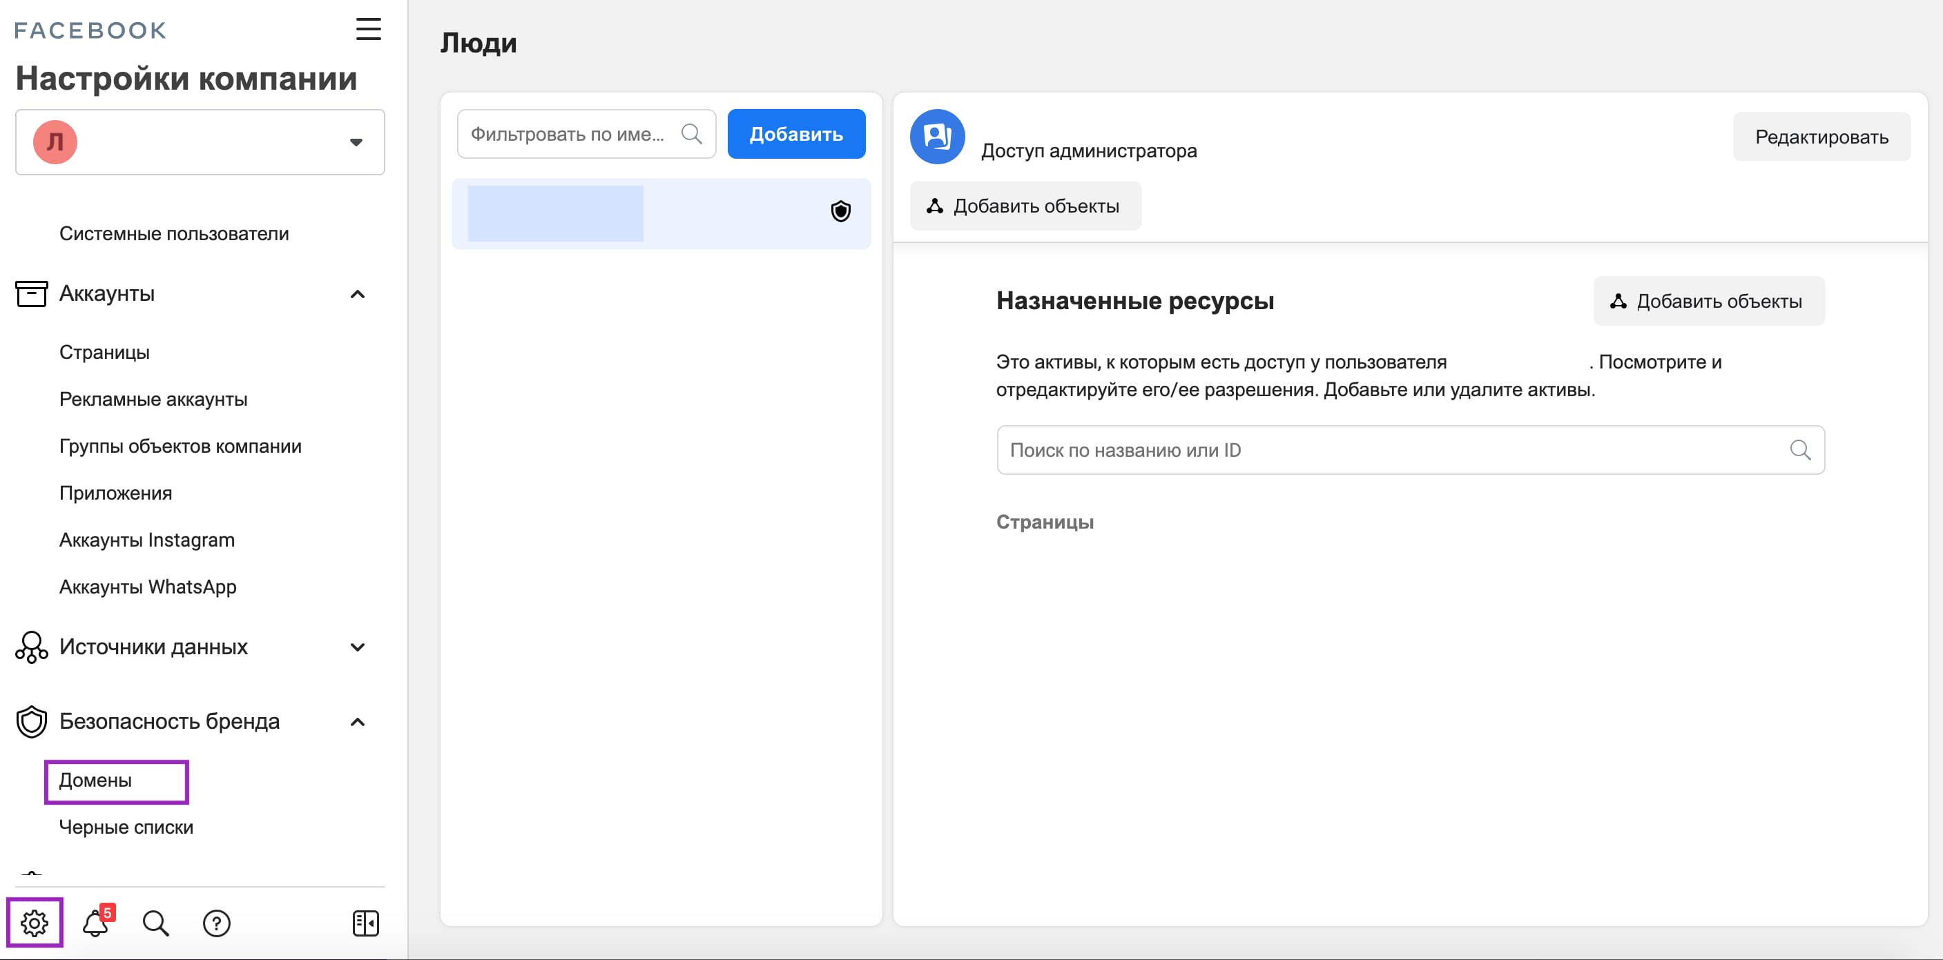Screen dimensions: 1943x960
Task: Open the settings gear in the bottom toolbar
Action: (x=33, y=922)
